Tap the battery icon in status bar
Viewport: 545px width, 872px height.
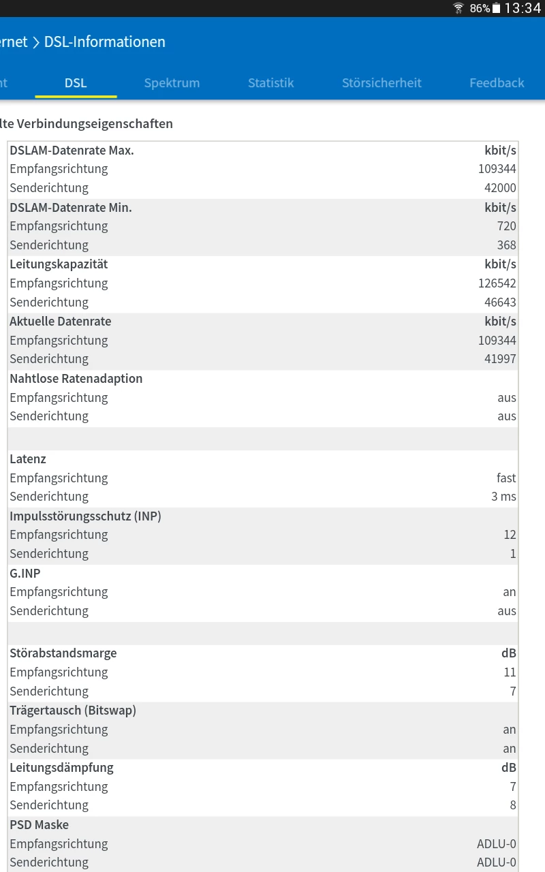[497, 8]
